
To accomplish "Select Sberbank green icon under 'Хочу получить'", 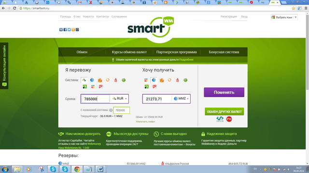I will [x=185, y=80].
